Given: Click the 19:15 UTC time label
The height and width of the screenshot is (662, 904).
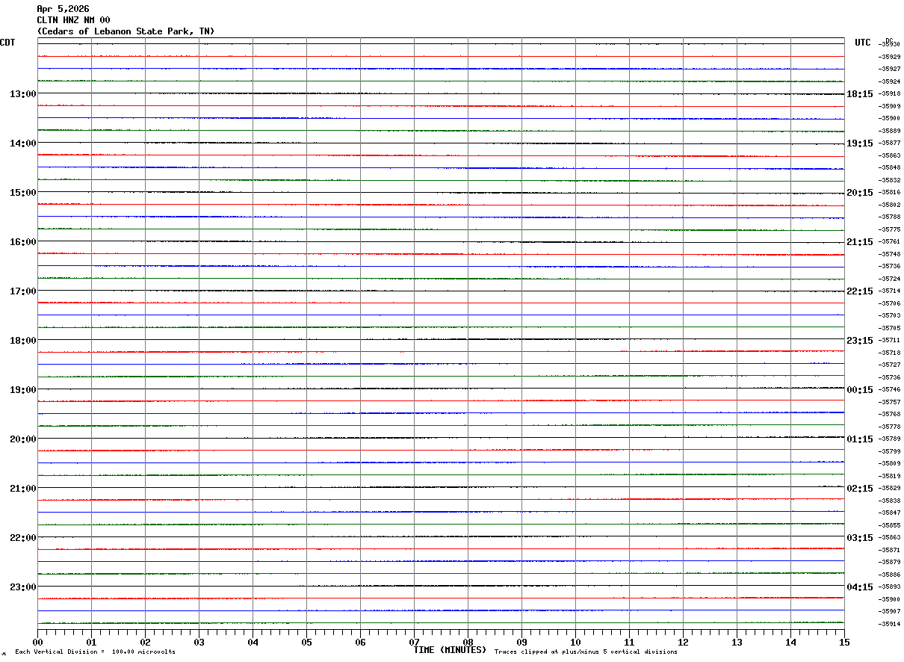Looking at the screenshot, I should pos(860,143).
